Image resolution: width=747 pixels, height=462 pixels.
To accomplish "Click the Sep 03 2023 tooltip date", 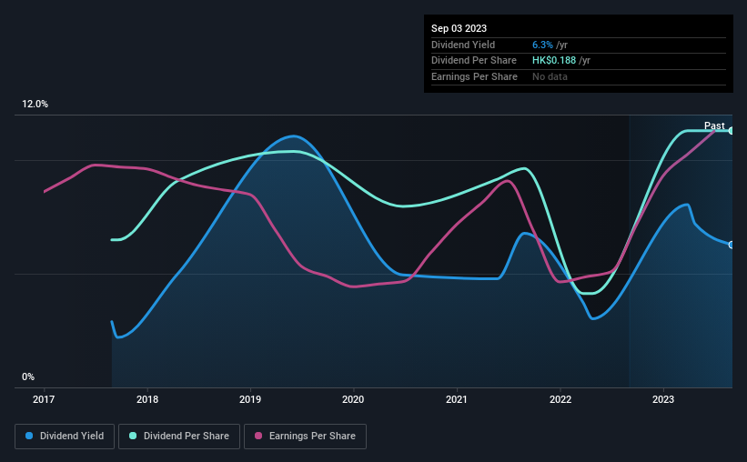I will click(459, 28).
